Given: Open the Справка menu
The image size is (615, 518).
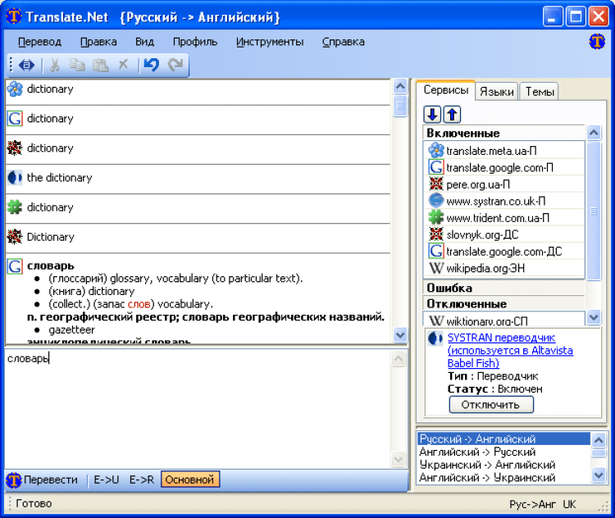Looking at the screenshot, I should click(344, 42).
